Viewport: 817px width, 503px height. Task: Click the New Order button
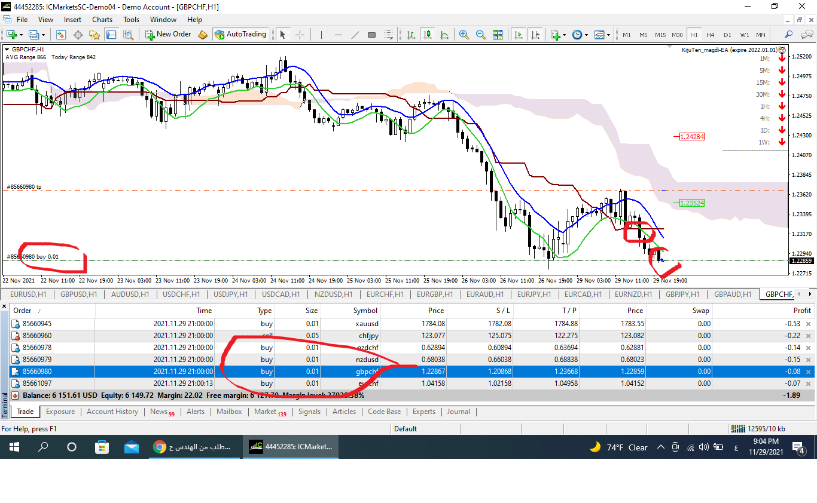pos(168,35)
